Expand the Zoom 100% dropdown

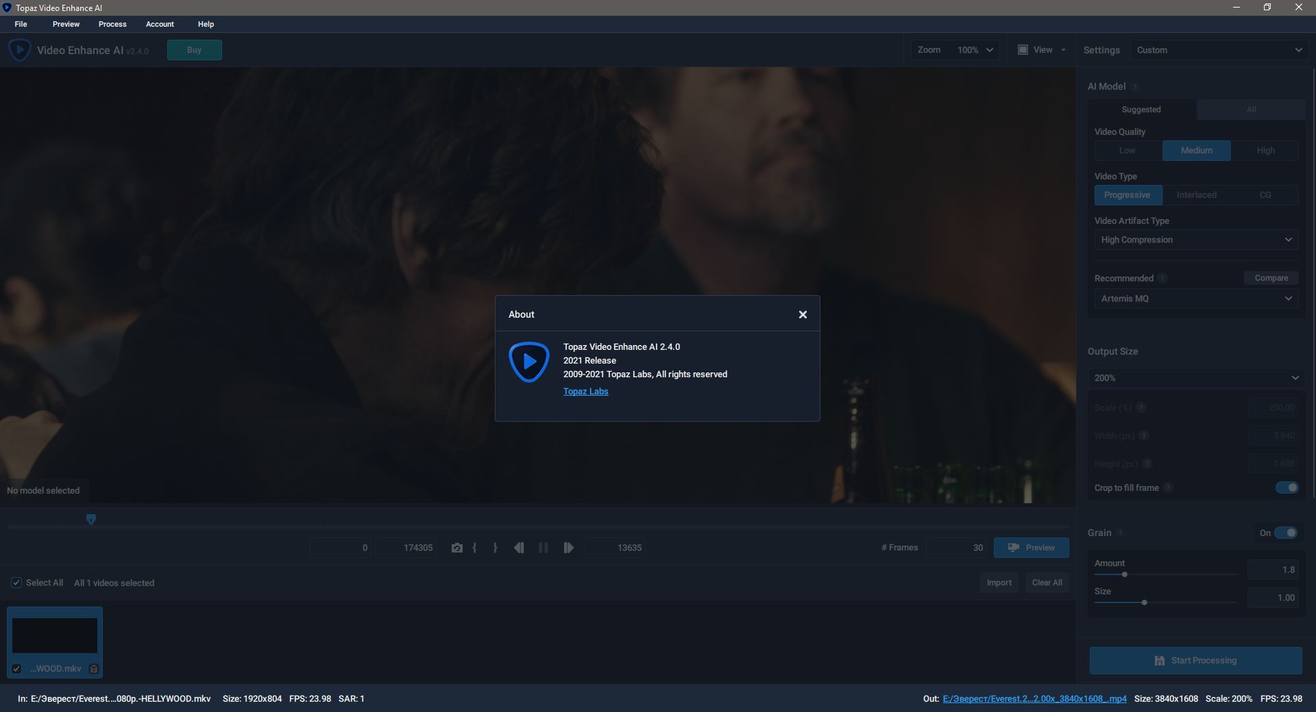pyautogui.click(x=955, y=50)
